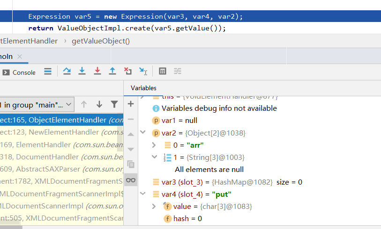Move to the previous frame with up arrow
The height and width of the screenshot is (229, 381).
[84, 104]
